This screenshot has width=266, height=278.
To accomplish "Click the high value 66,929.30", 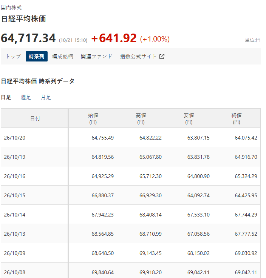I will 151,195.
